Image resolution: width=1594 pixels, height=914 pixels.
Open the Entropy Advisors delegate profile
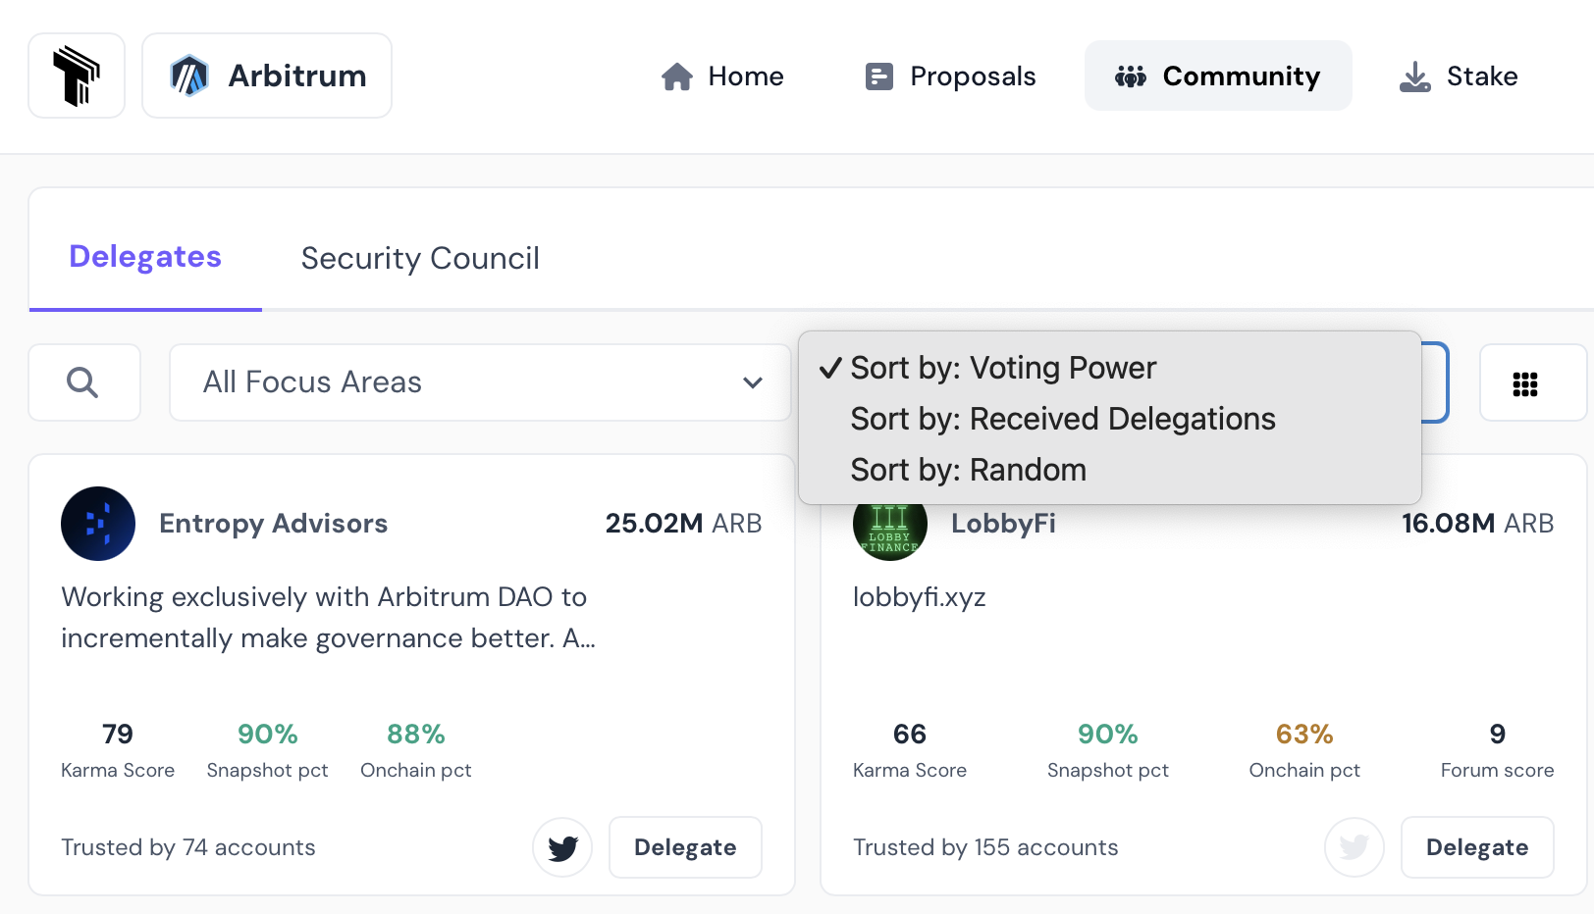(x=273, y=524)
